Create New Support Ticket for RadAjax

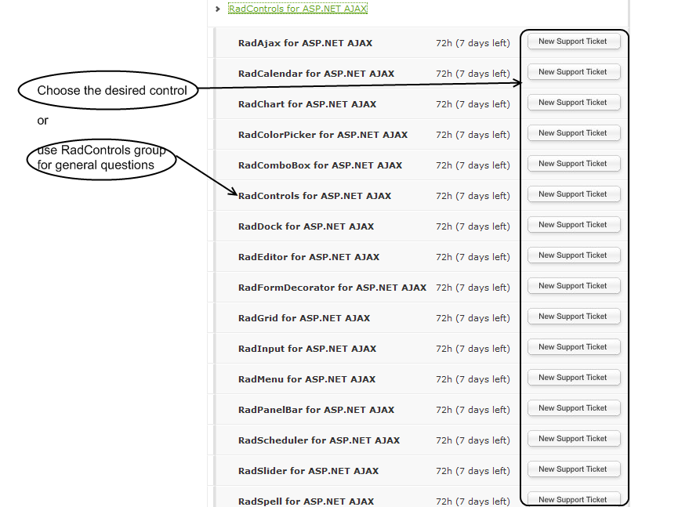tap(573, 42)
